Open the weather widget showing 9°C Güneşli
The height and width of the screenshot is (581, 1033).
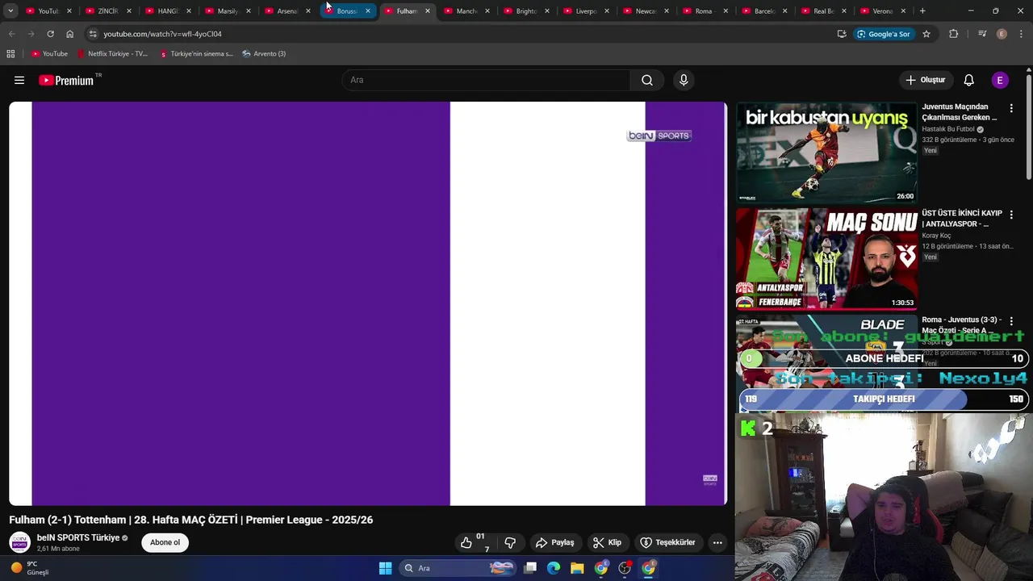30,568
